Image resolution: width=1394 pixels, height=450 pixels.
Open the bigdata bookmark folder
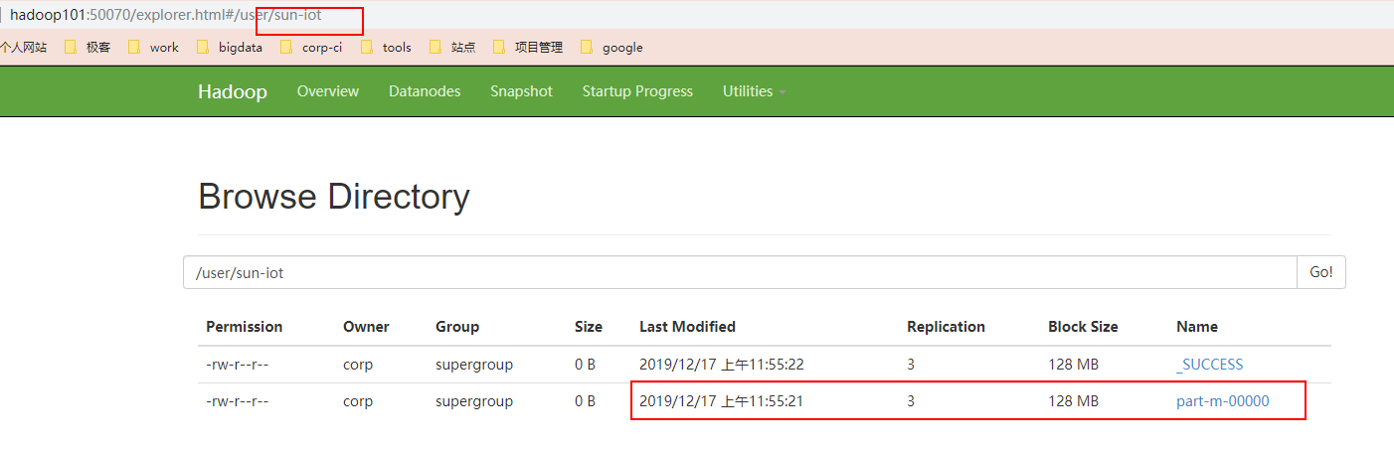230,47
